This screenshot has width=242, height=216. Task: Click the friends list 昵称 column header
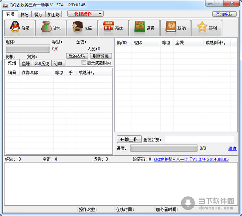pyautogui.click(x=146, y=43)
